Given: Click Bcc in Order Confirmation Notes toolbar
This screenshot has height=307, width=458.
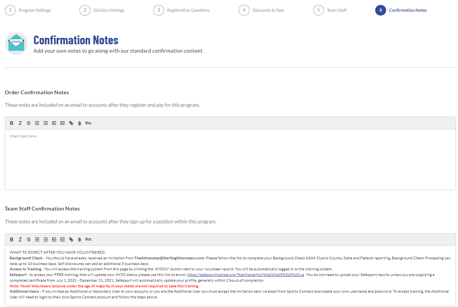Looking at the screenshot, I should click(88, 123).
